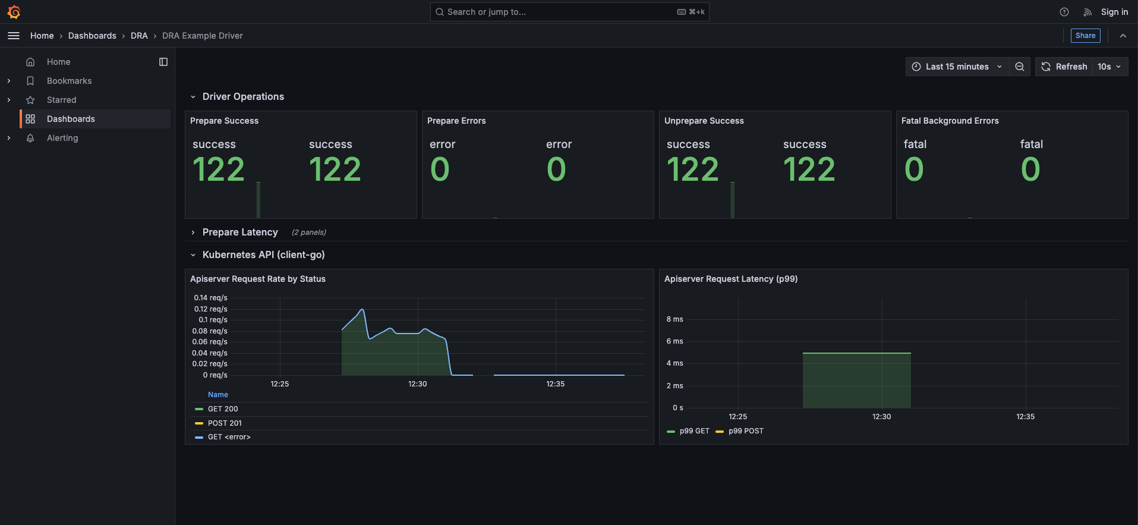1138x525 pixels.
Task: Toggle GET 200 series in legend
Action: tap(223, 409)
